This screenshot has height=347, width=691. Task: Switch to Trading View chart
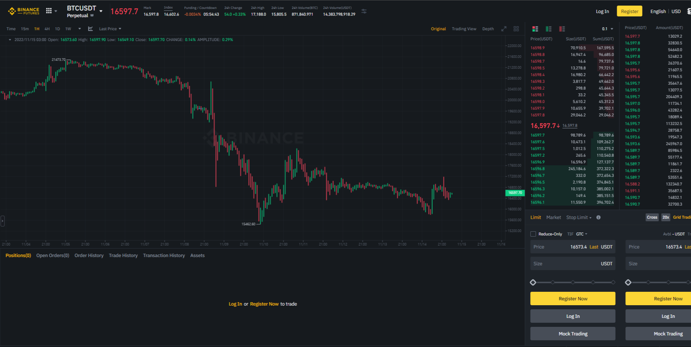[464, 29]
